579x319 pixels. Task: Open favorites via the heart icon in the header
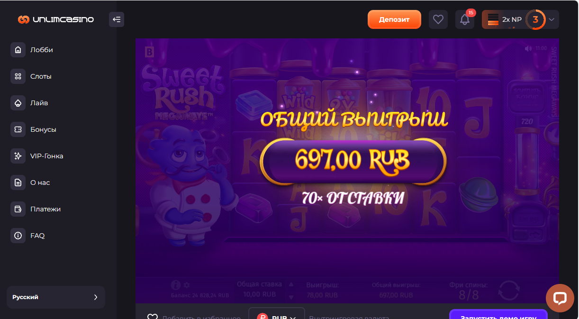[x=438, y=19]
